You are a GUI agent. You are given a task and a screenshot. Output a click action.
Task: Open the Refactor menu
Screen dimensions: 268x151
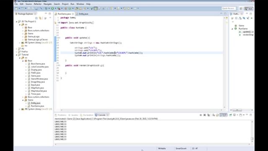(x=38, y=4)
